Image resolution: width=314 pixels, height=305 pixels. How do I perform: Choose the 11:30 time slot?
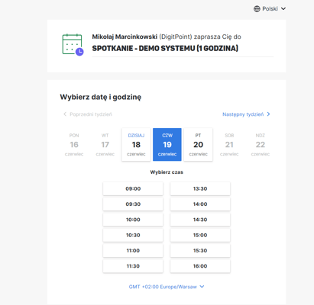tap(133, 266)
